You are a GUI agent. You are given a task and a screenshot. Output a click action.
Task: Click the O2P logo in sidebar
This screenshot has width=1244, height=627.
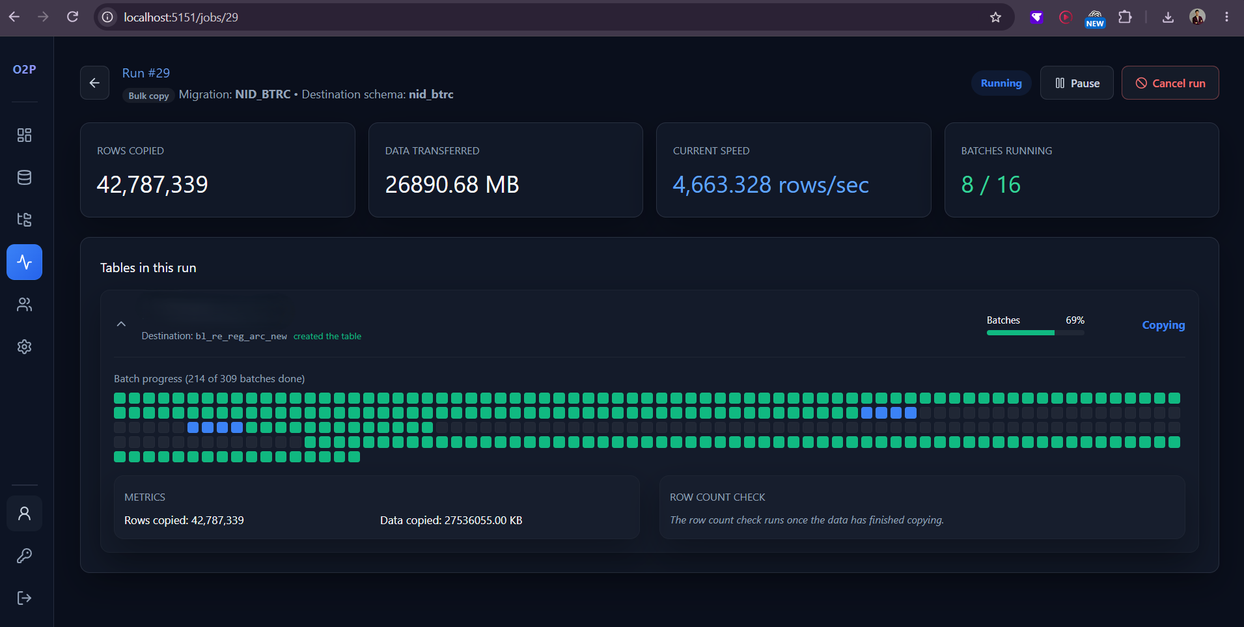(x=24, y=69)
